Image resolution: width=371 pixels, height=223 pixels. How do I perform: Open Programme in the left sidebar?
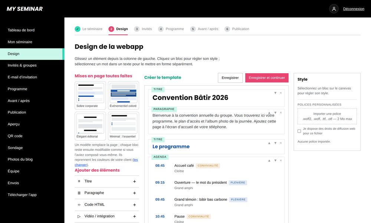(x=32, y=89)
